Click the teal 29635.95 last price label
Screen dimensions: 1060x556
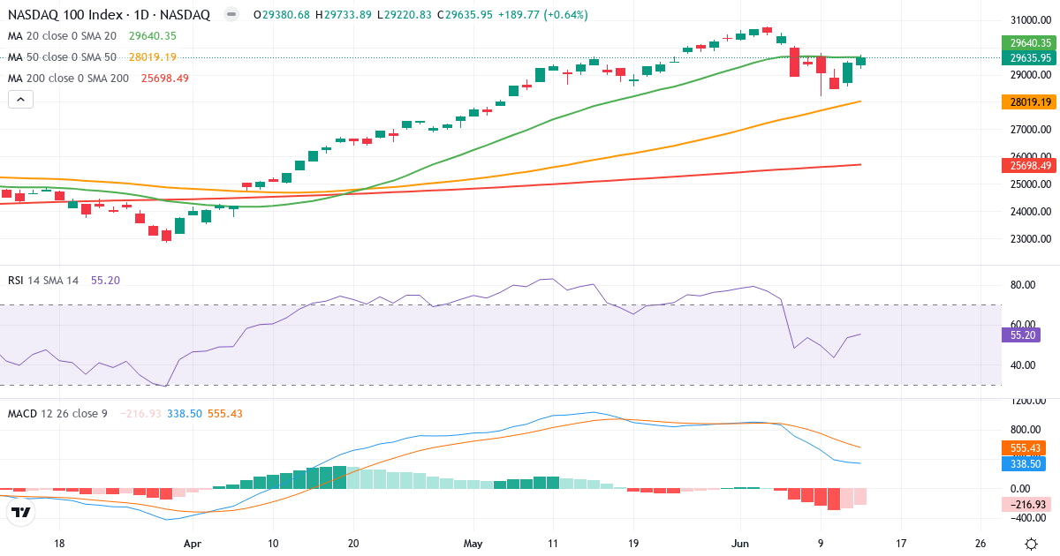[x=1029, y=57]
